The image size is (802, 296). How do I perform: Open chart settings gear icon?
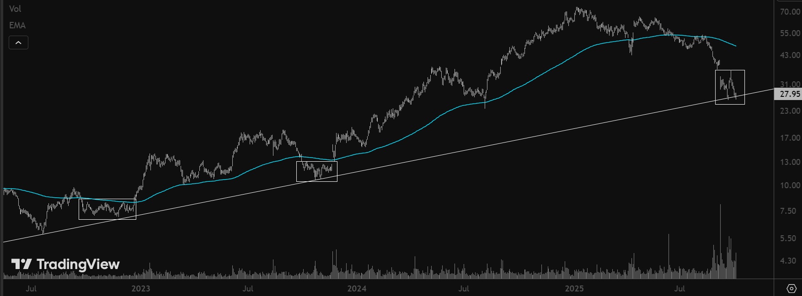pos(791,289)
